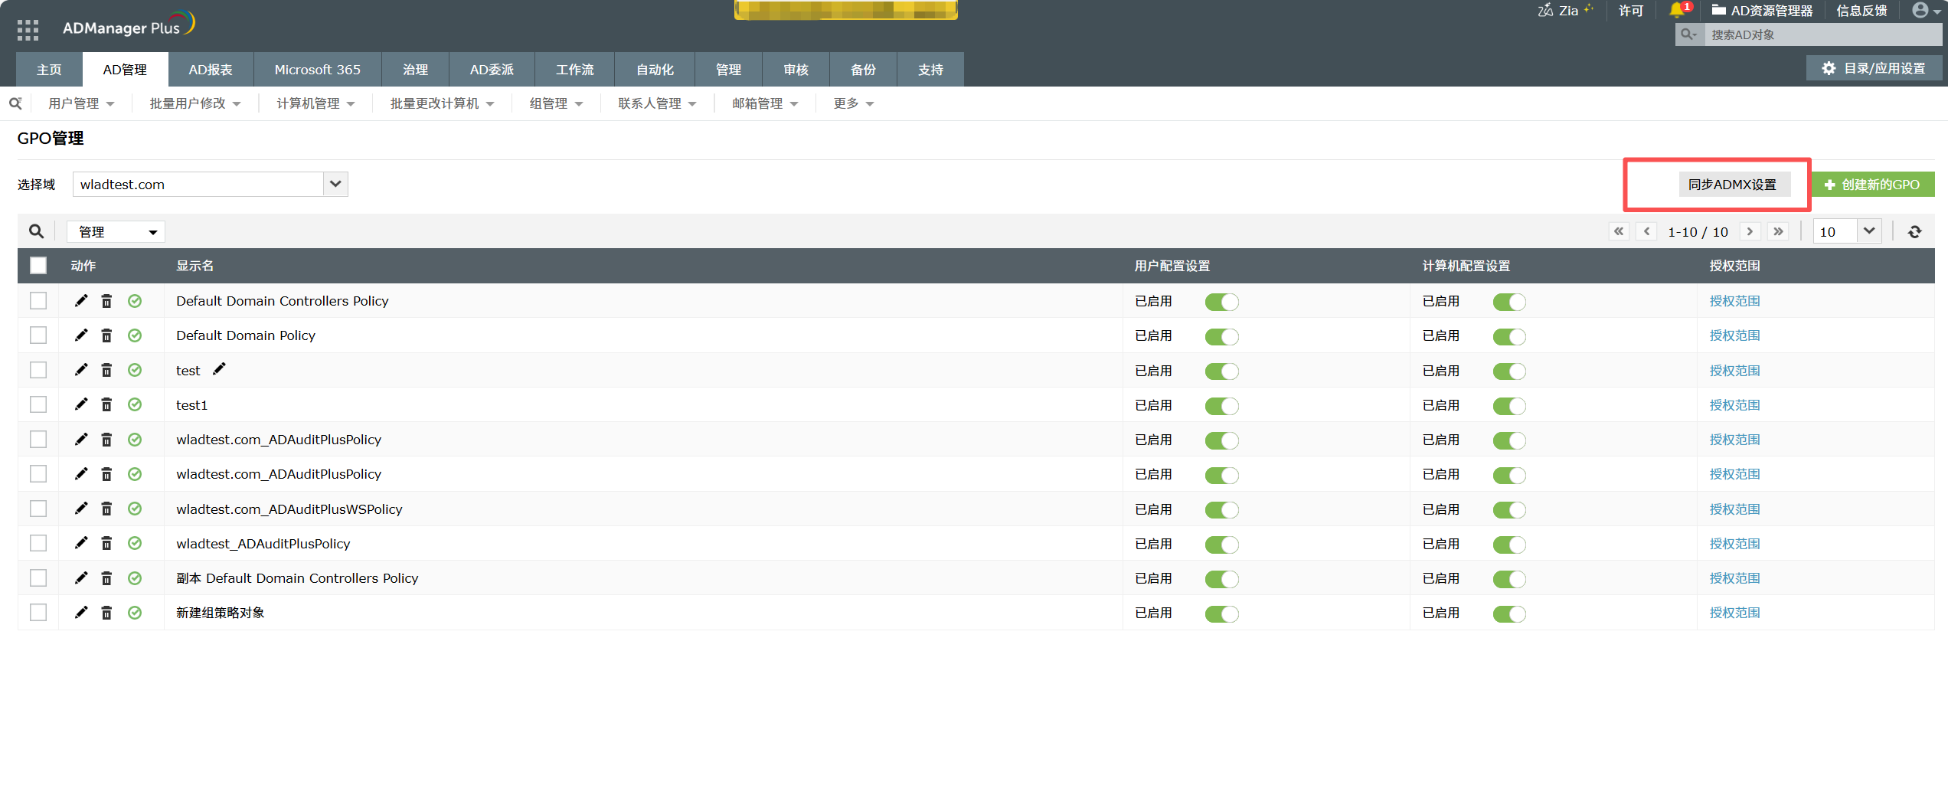
Task: Delete the test GPO
Action: coord(107,371)
